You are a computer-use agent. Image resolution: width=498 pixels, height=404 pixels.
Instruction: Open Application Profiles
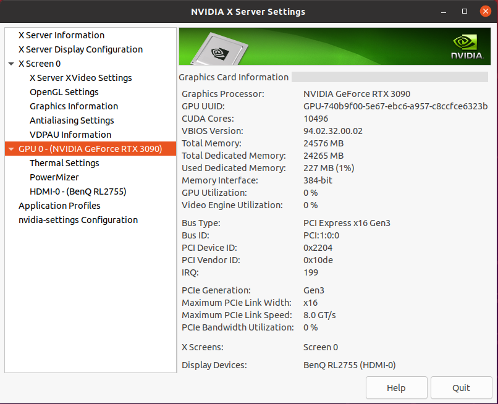tap(59, 206)
